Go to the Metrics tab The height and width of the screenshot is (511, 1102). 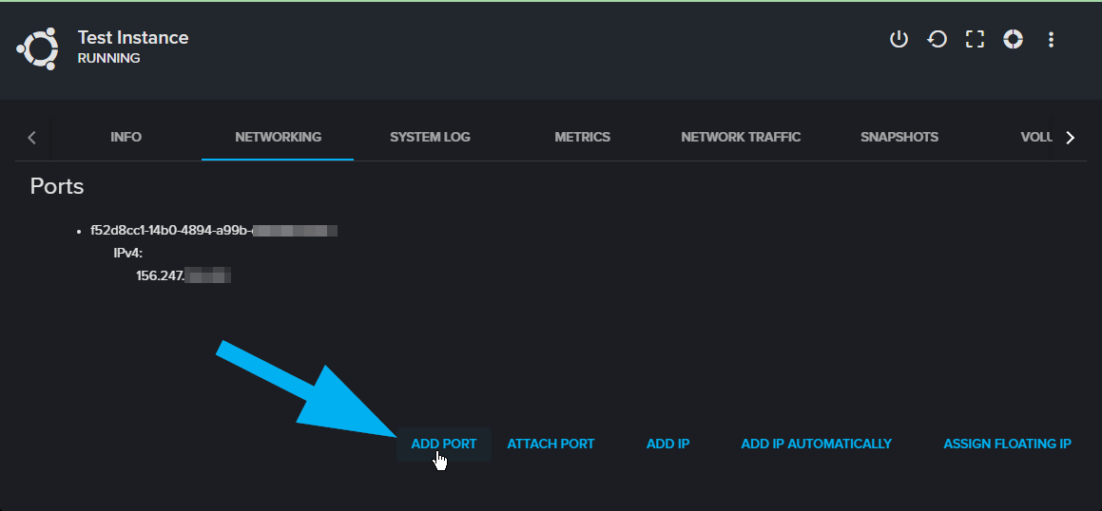[582, 138]
